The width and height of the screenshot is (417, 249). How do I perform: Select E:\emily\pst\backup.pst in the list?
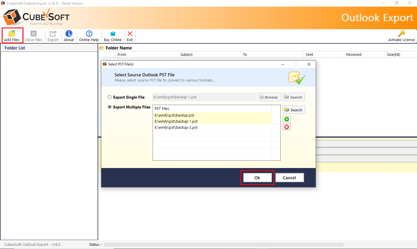(x=212, y=115)
